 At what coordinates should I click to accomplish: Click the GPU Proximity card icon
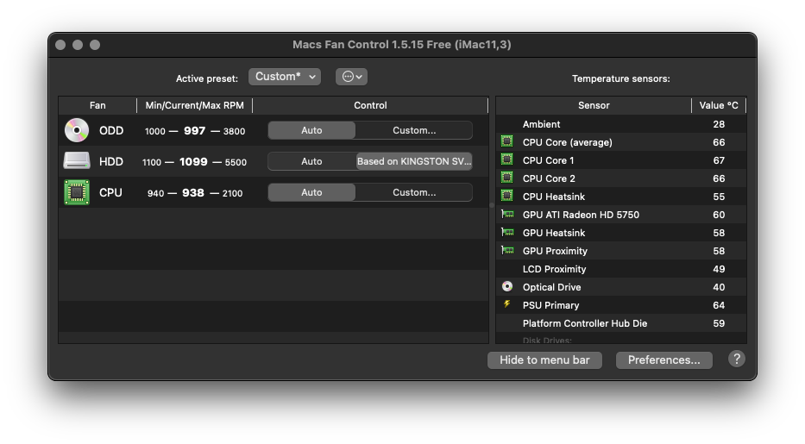click(507, 250)
